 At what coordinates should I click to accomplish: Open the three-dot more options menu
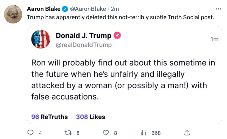coord(218,9)
